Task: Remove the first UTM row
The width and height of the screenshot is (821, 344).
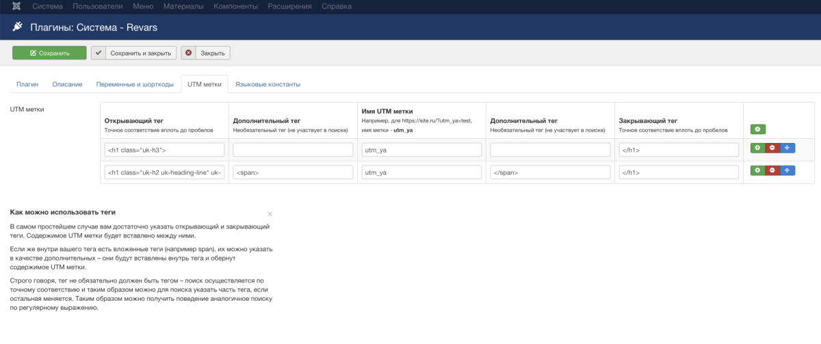Action: click(772, 148)
